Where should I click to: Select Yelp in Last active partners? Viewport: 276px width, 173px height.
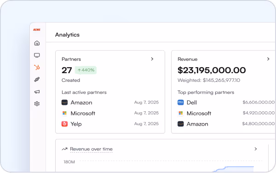(x=76, y=124)
